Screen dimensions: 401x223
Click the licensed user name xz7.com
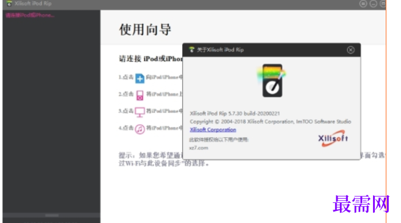point(199,148)
